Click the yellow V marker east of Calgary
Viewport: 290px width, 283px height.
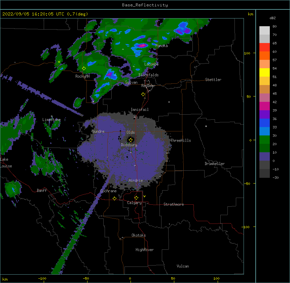(x=144, y=196)
